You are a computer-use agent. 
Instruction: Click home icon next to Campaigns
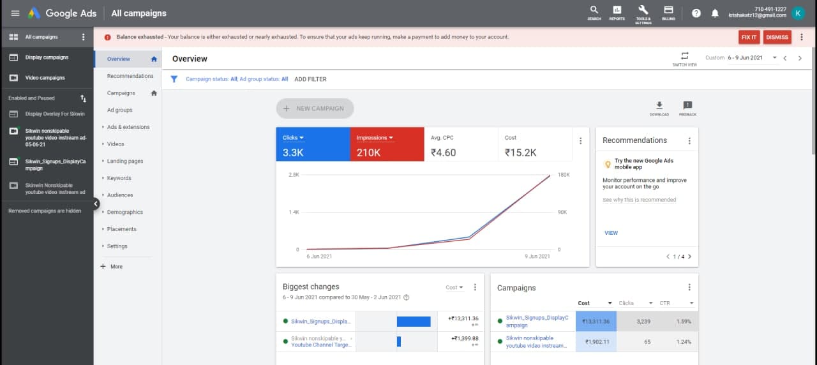click(154, 93)
